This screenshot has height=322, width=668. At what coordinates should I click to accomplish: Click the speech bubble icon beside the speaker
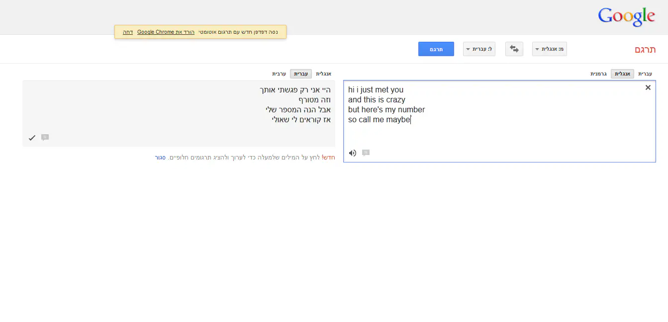click(366, 153)
